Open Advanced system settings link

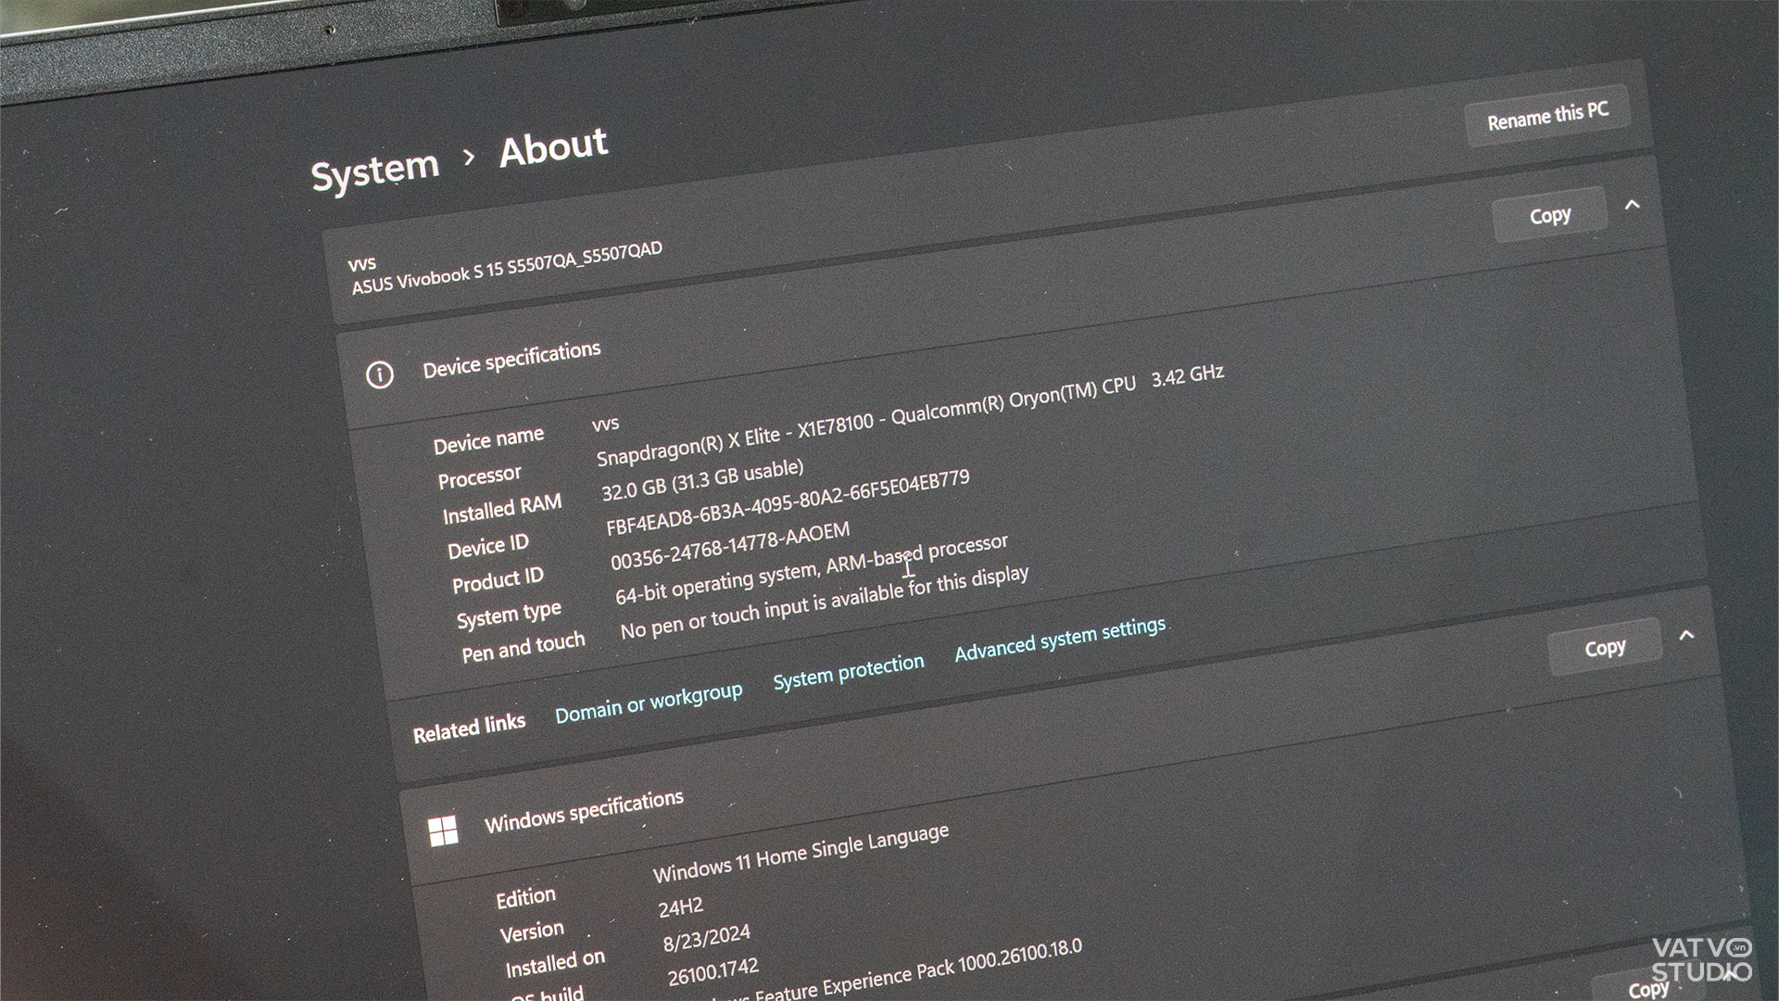(1060, 639)
